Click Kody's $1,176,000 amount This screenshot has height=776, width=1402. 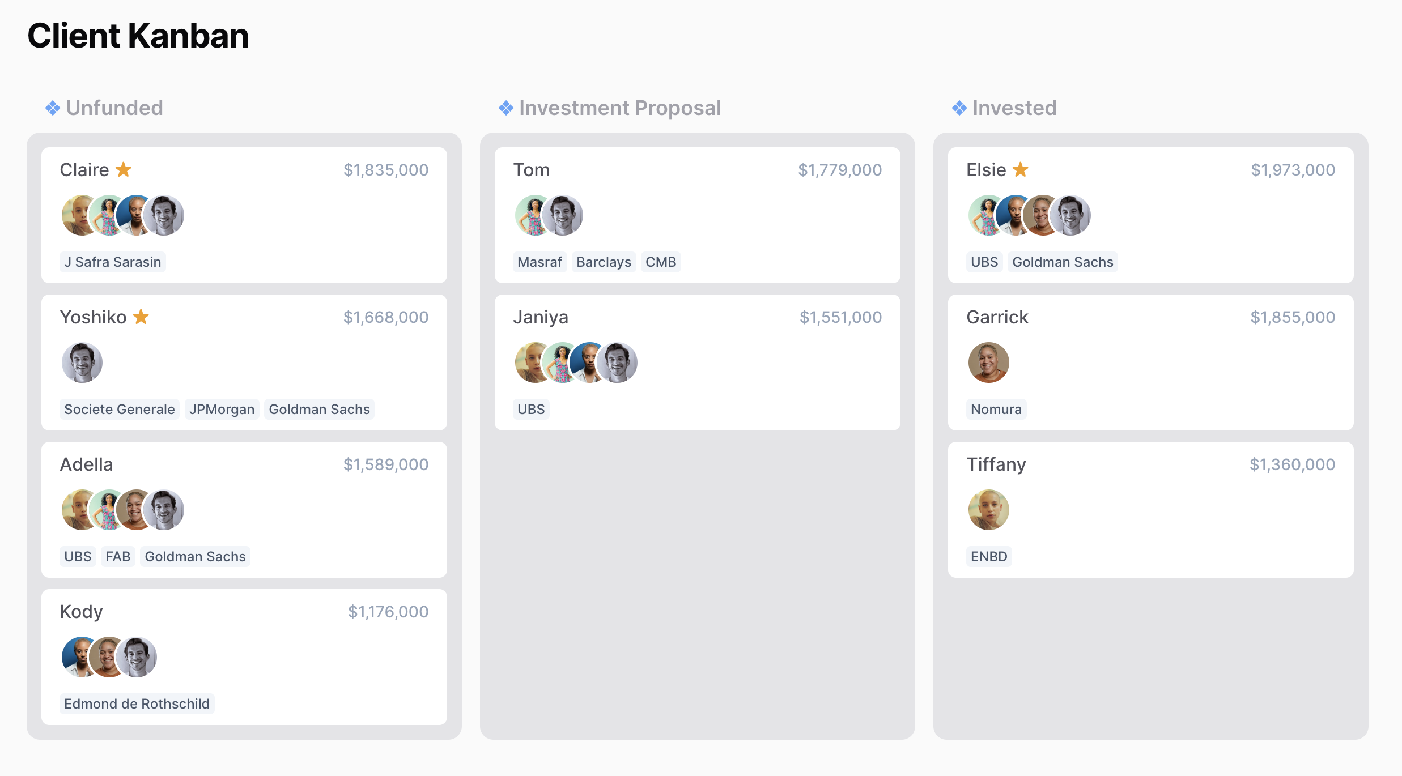pos(388,612)
